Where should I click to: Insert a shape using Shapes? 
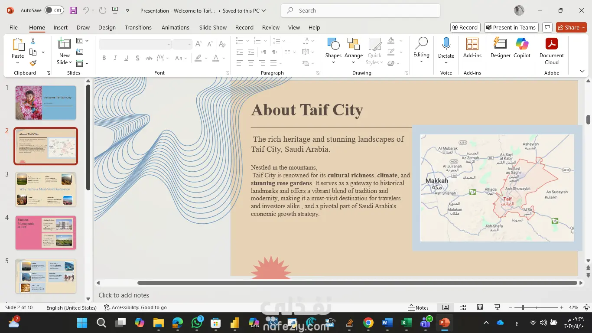click(333, 47)
